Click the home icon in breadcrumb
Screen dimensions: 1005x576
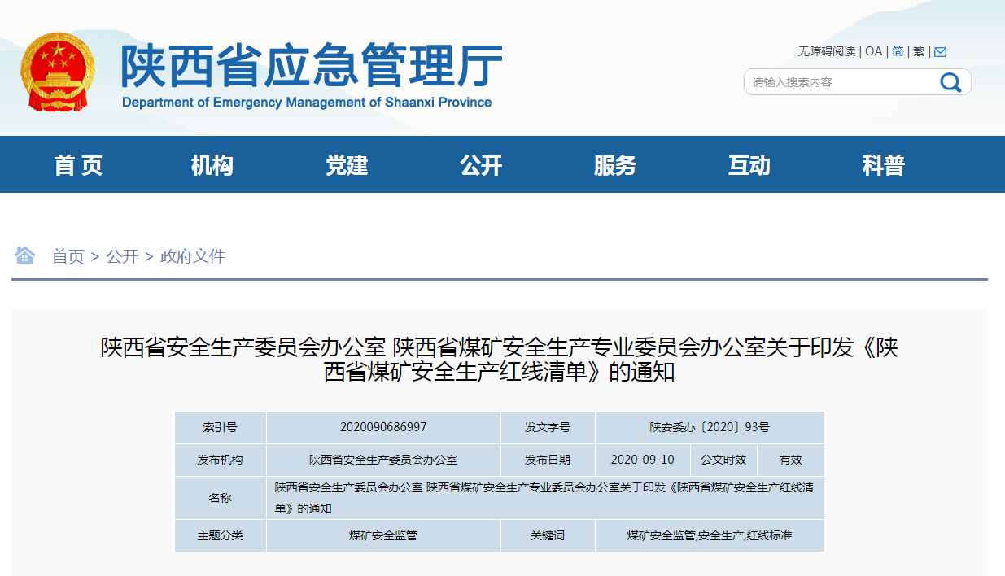(x=24, y=255)
